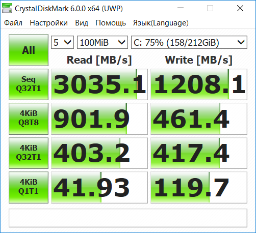
Task: Open the Вид menu
Action: [82, 23]
